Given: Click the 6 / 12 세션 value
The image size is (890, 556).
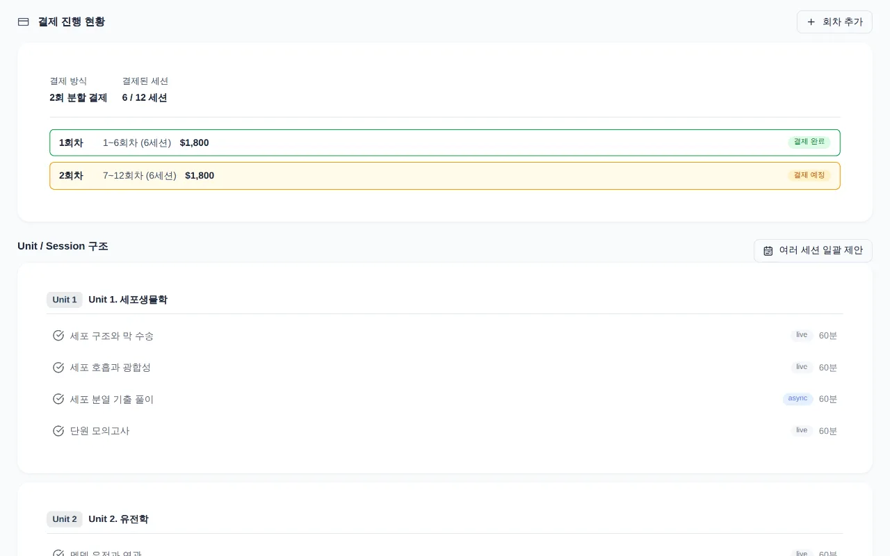Looking at the screenshot, I should point(145,98).
